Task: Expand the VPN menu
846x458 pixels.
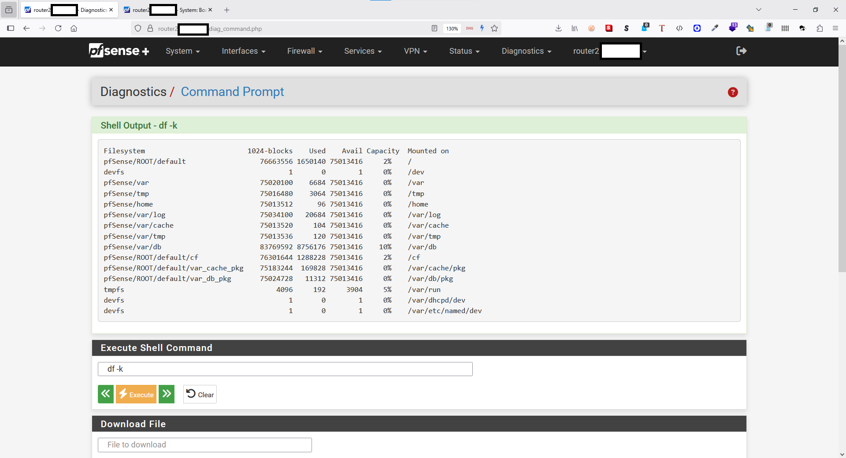Action: click(x=416, y=51)
